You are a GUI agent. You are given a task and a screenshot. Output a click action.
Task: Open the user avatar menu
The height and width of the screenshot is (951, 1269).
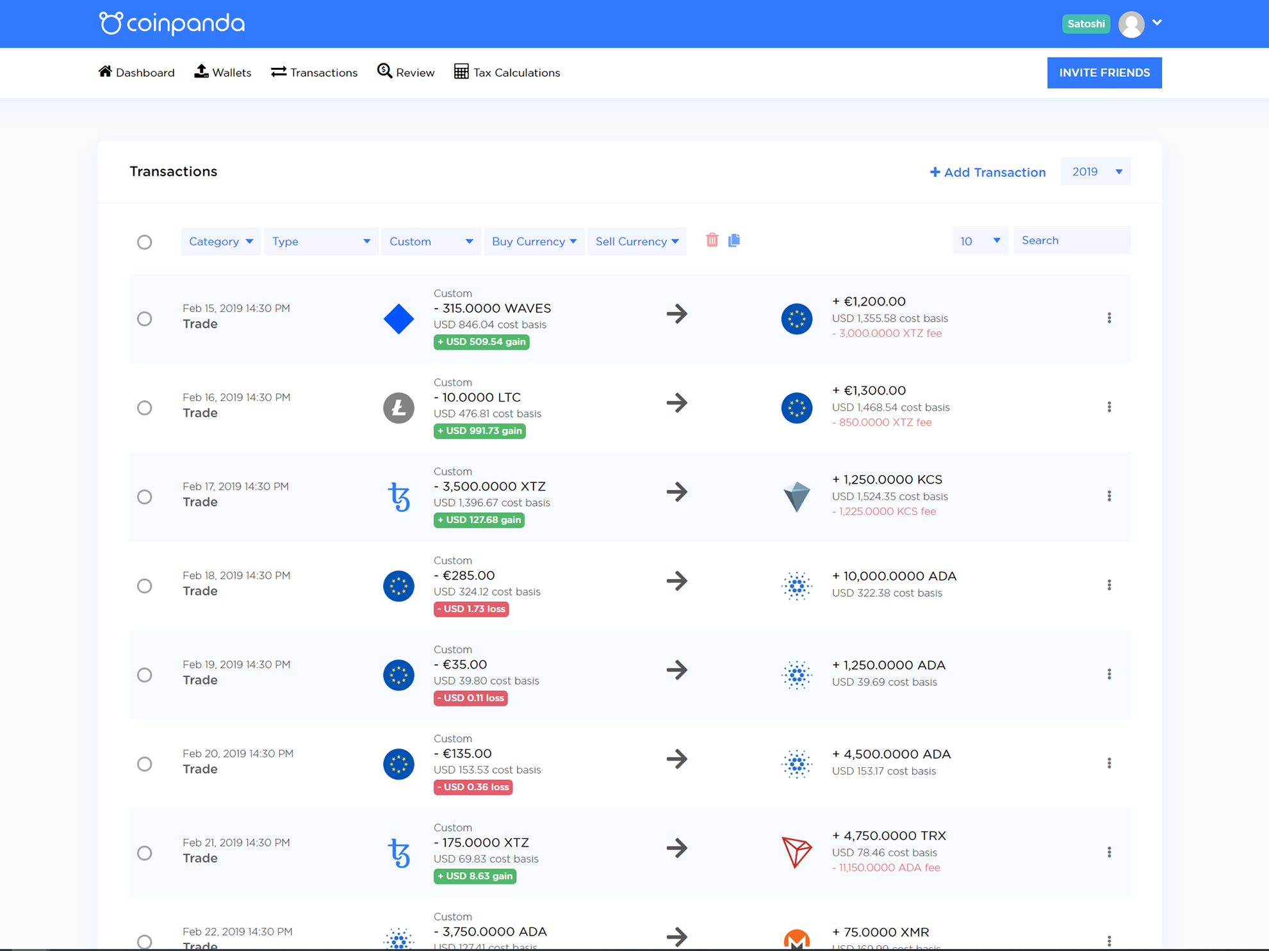point(1132,24)
